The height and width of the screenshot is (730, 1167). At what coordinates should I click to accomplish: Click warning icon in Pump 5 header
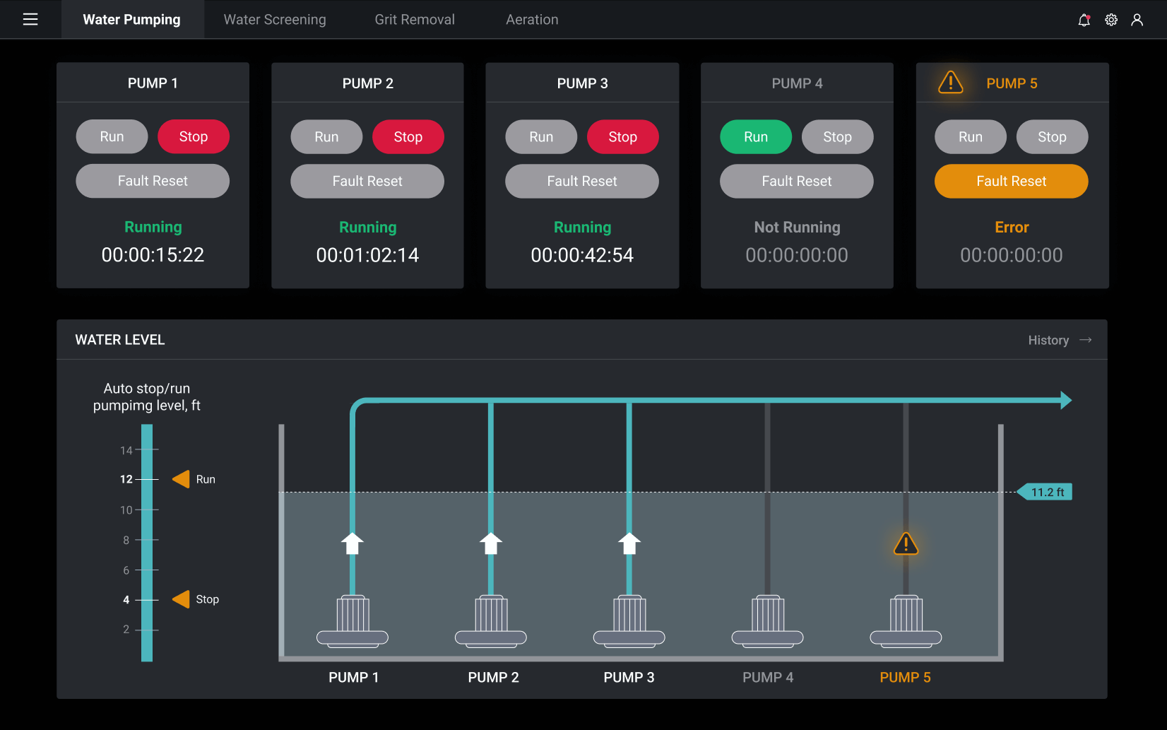(x=950, y=83)
